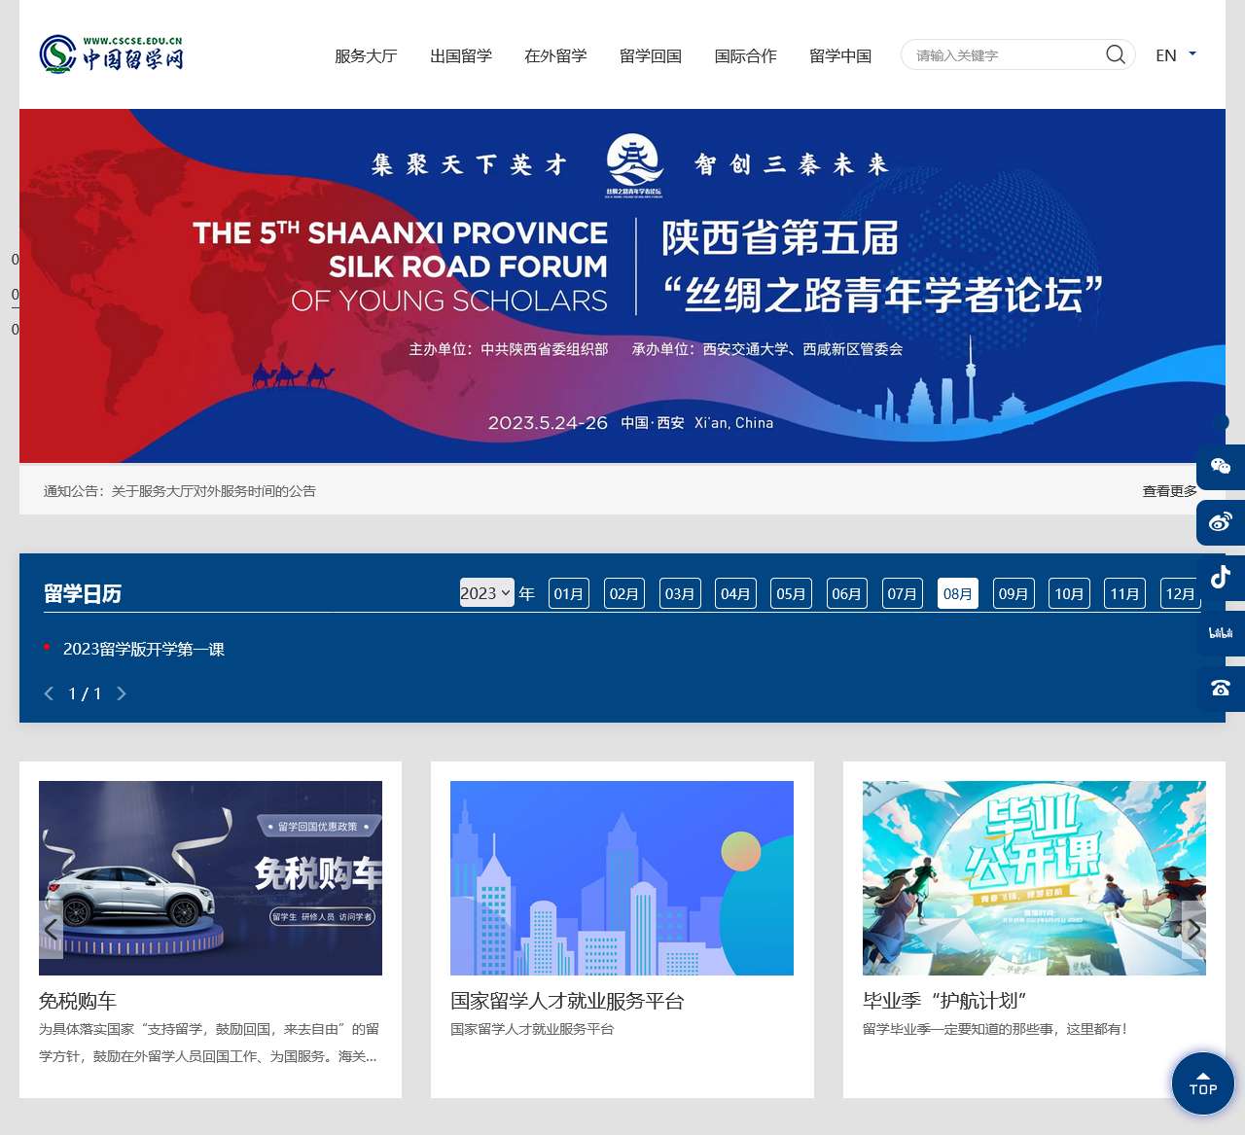The image size is (1245, 1135).
Task: Open the 免税购车 card title
Action: (78, 1001)
